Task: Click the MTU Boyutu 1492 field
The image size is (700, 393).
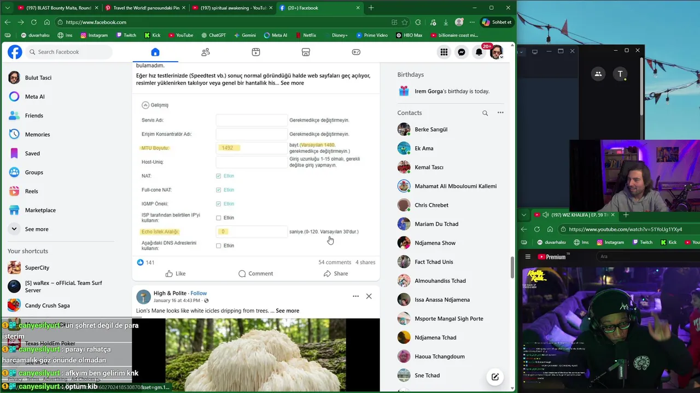Action: pos(252,148)
